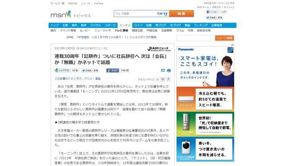Go to 総合 subcategory

click(53, 31)
